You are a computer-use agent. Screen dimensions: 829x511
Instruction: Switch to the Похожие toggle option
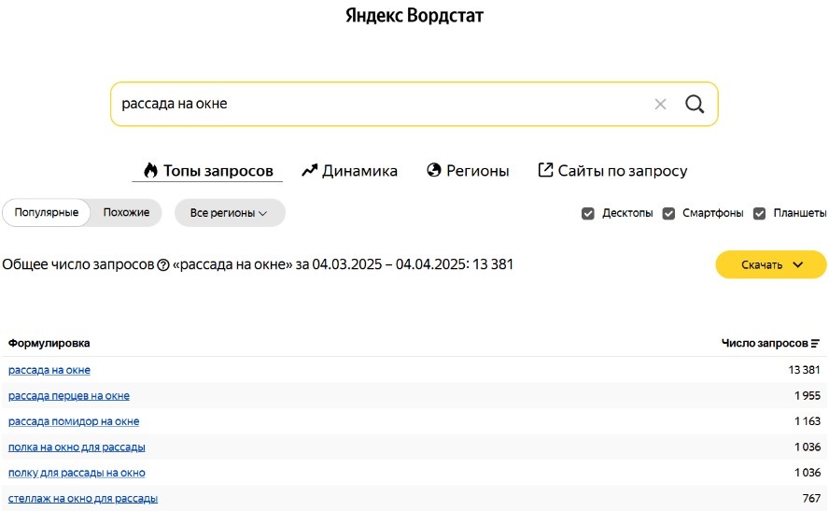coord(126,213)
